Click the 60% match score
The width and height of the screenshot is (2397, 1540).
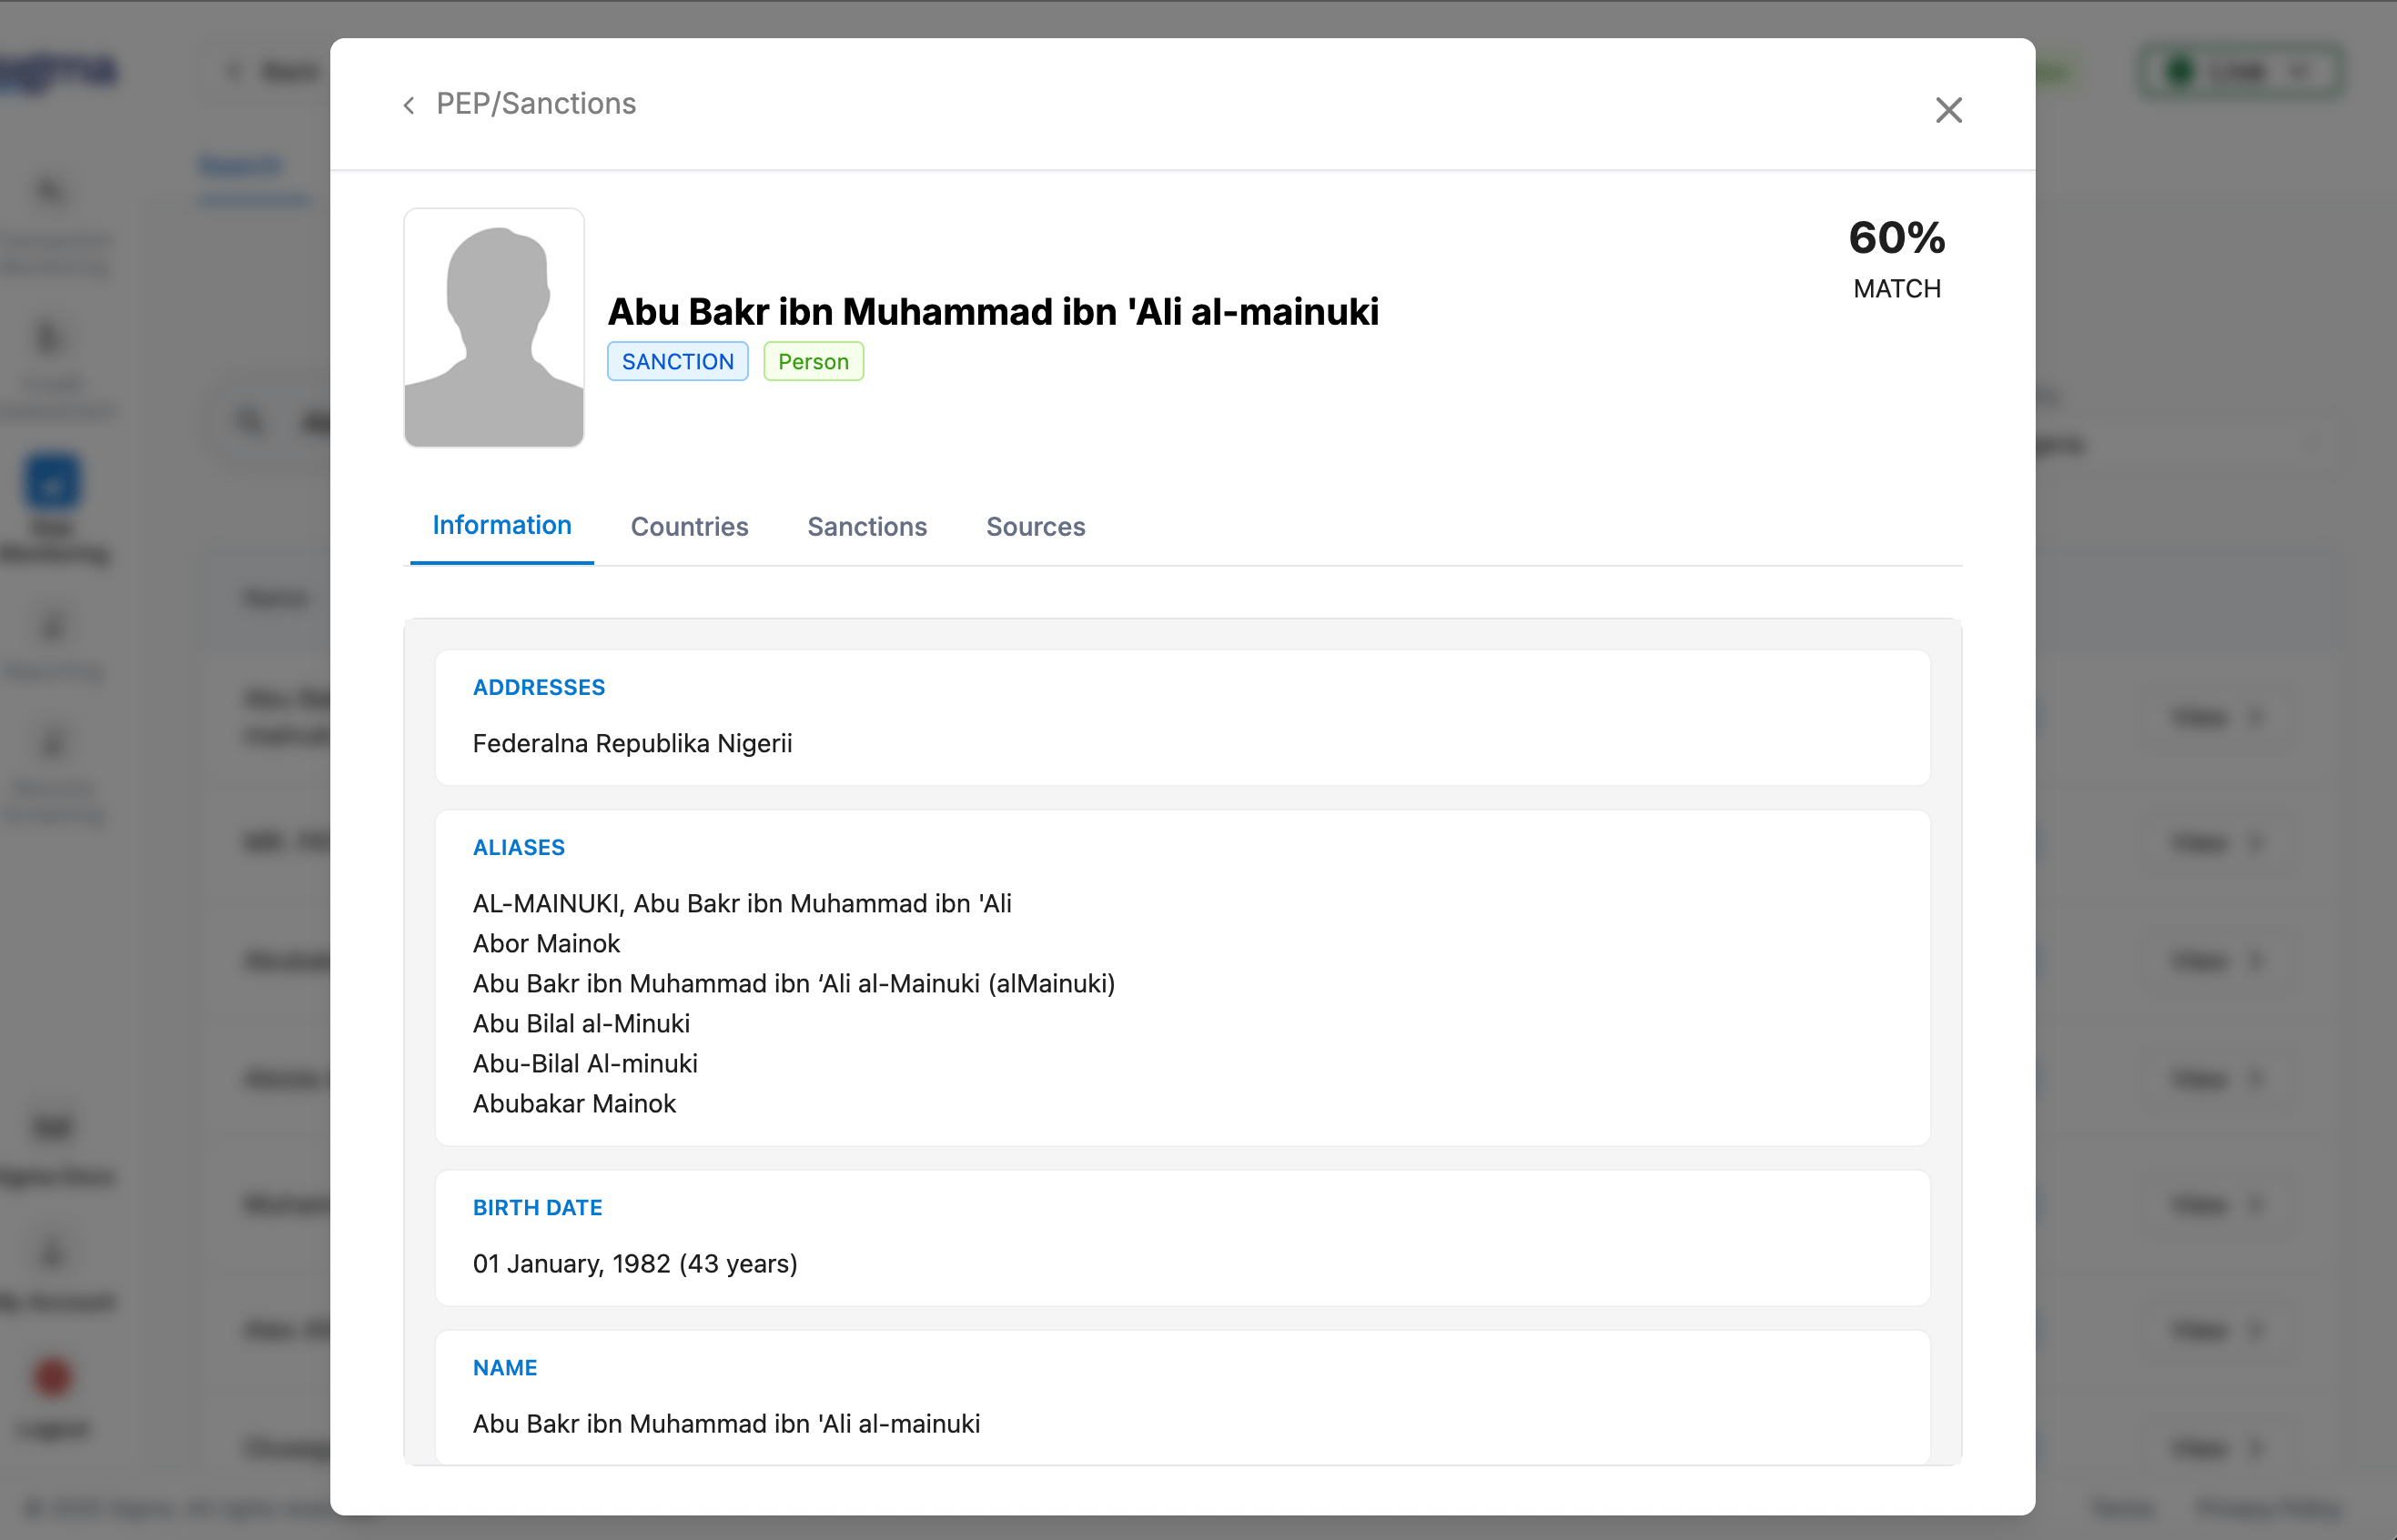(x=1896, y=239)
